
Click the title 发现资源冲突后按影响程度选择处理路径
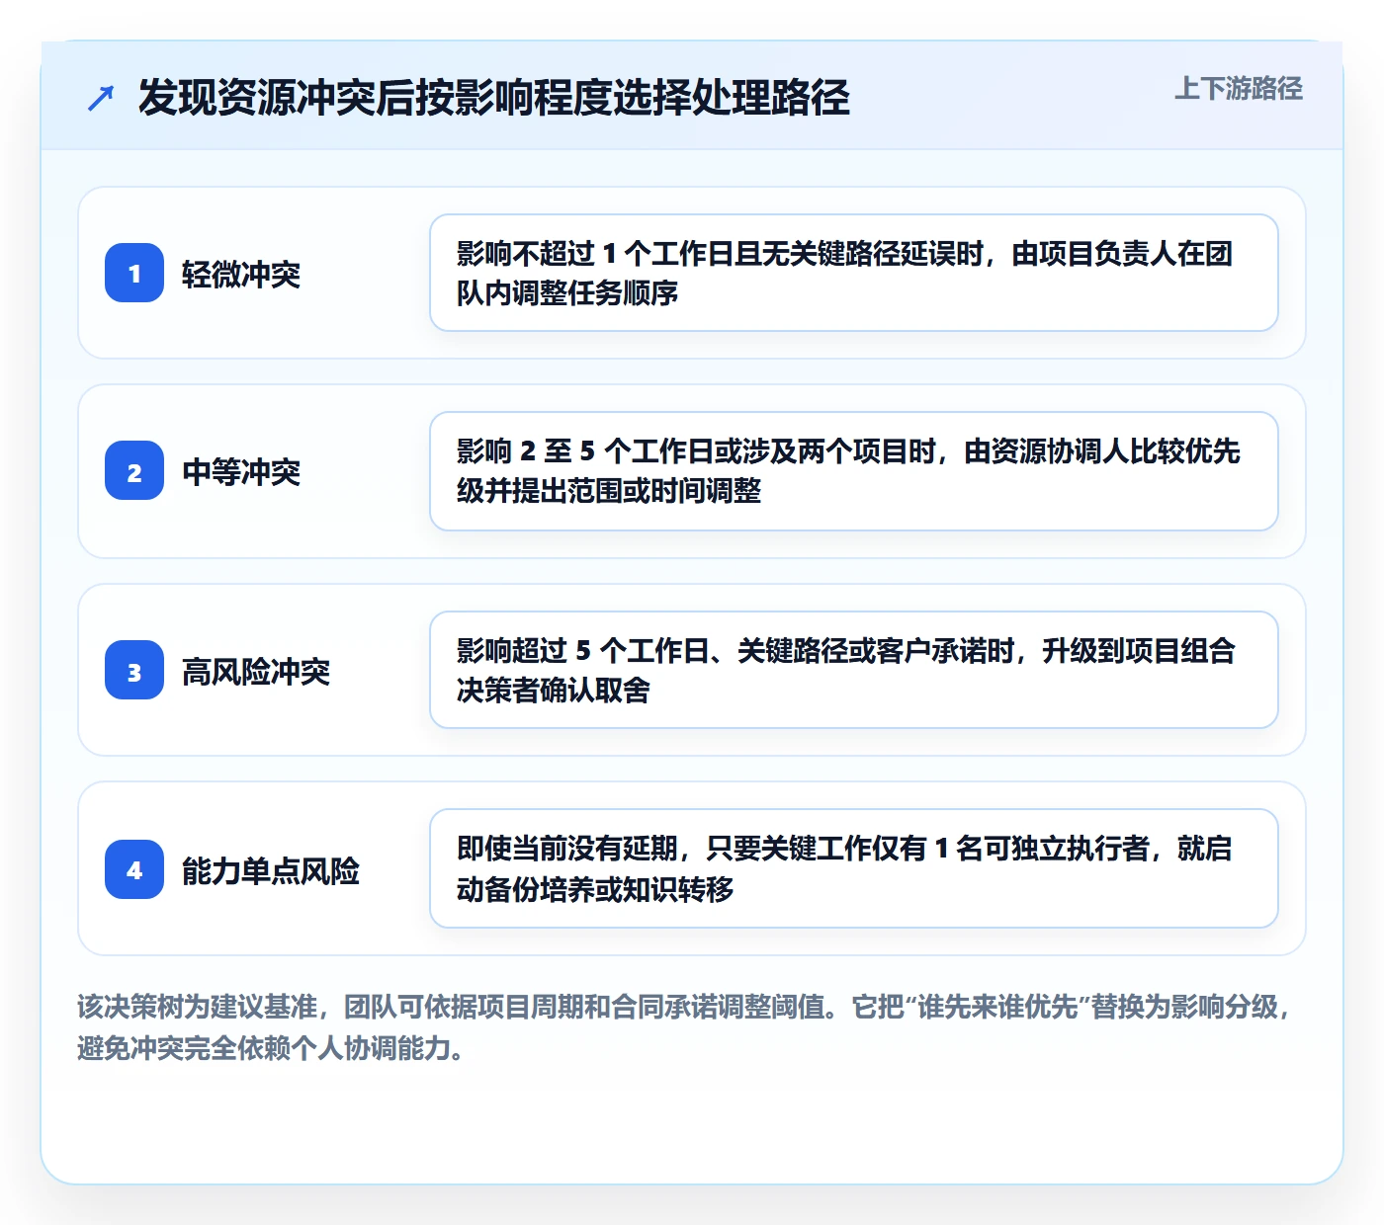pyautogui.click(x=494, y=97)
